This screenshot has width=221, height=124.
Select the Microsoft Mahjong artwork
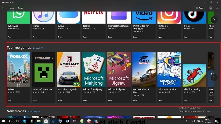point(94,70)
